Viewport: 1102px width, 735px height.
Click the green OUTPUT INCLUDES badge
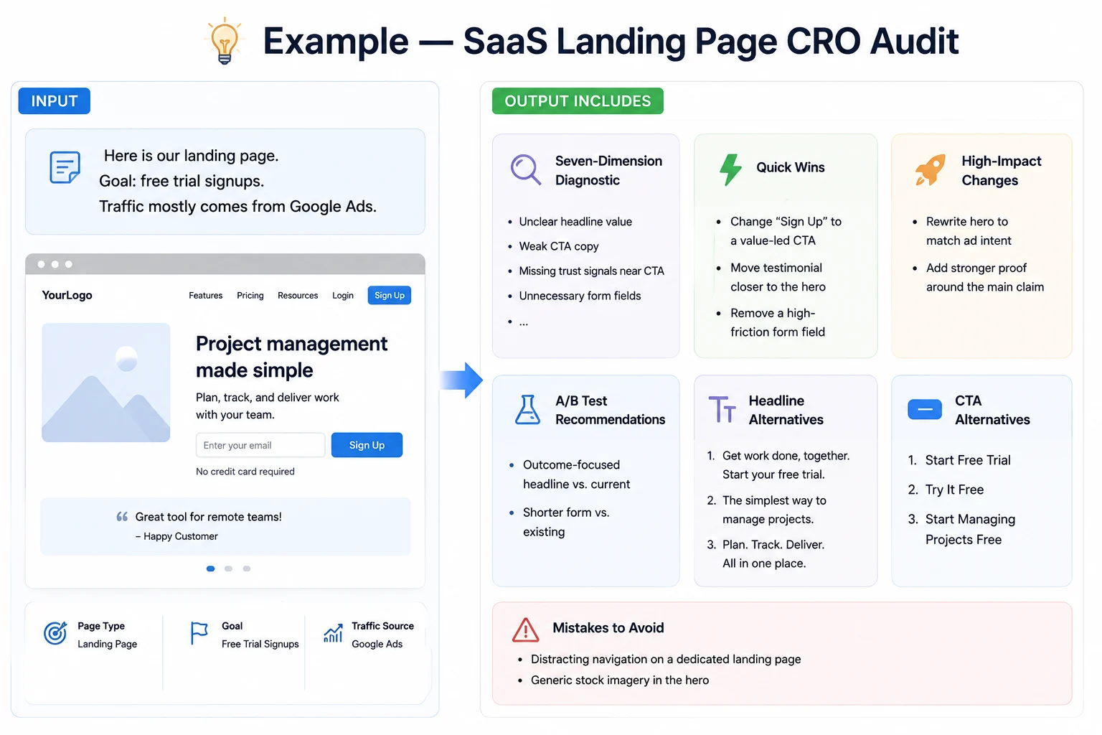(578, 101)
